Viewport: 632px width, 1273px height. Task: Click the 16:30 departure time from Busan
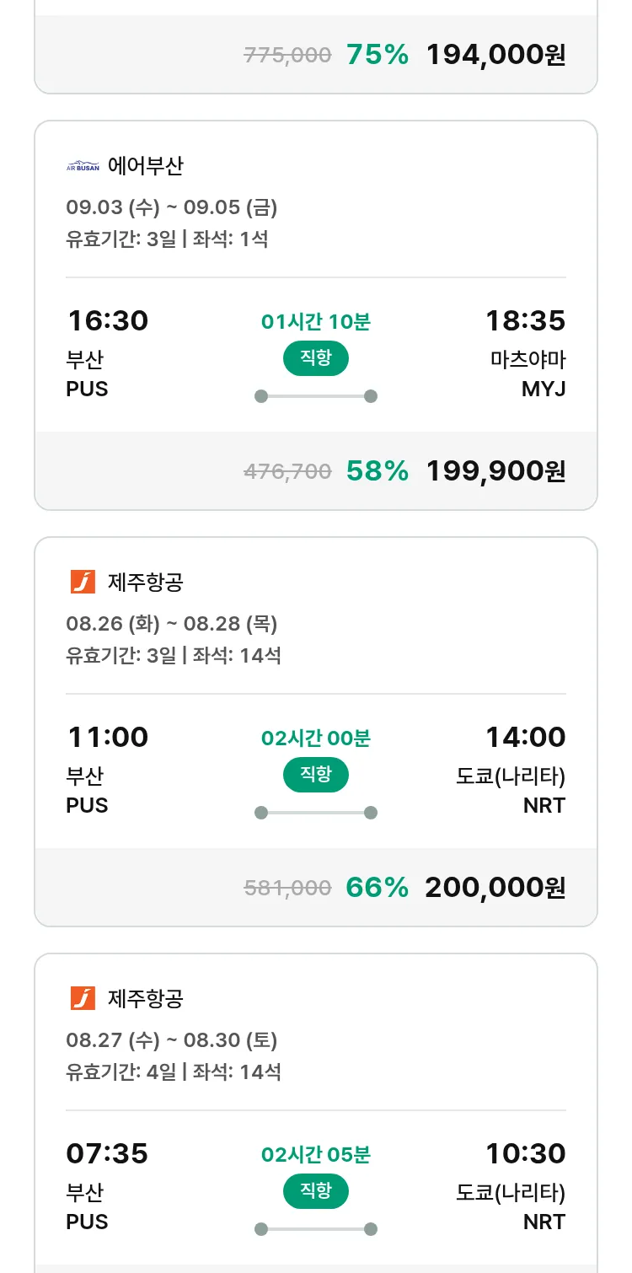(x=107, y=321)
